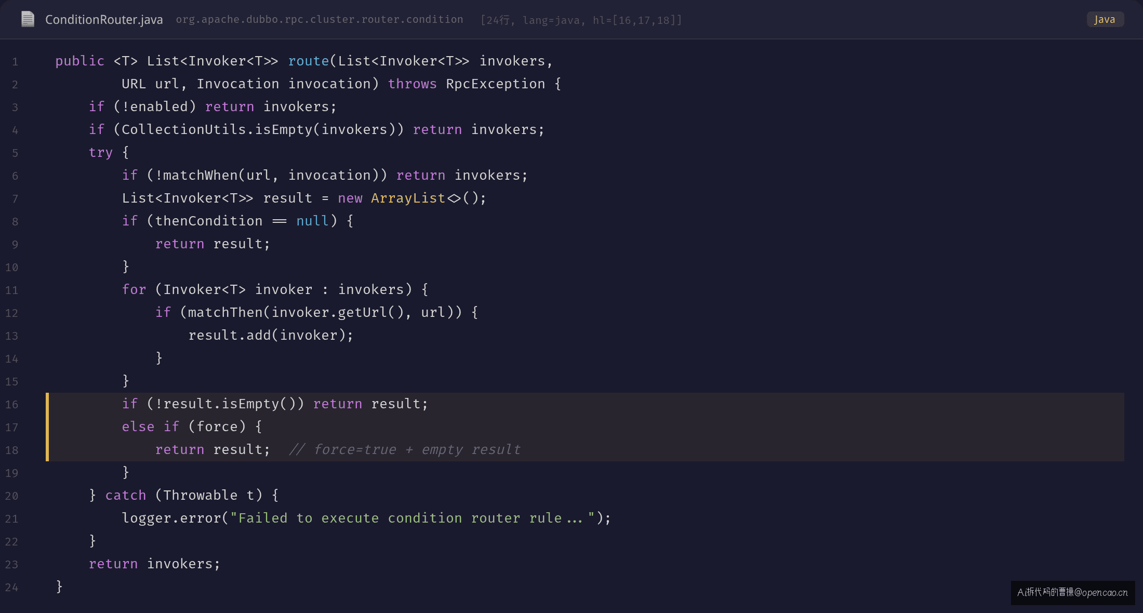Click line number 16 in the gutter
This screenshot has height=613, width=1143.
click(12, 405)
